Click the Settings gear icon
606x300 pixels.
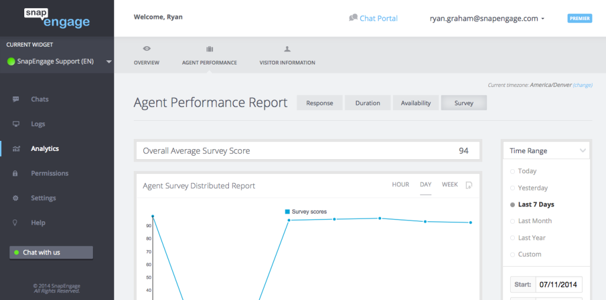[x=15, y=198]
